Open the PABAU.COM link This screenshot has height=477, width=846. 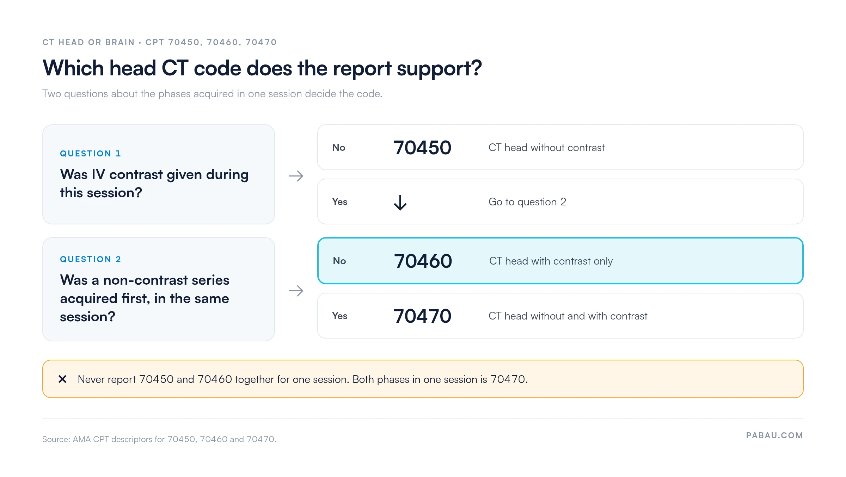(x=774, y=435)
